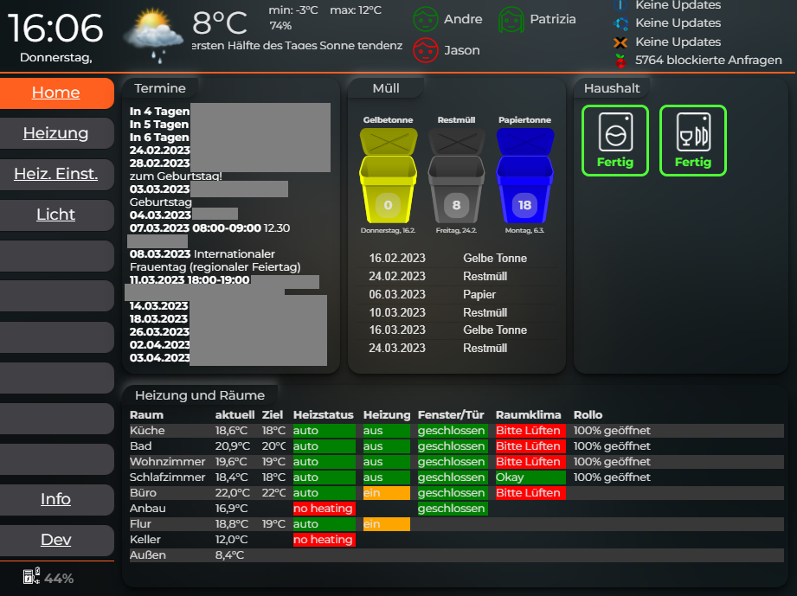The width and height of the screenshot is (797, 596).
Task: Click the 07.03.2023 08:00-09:00 appointment
Action: click(x=209, y=228)
